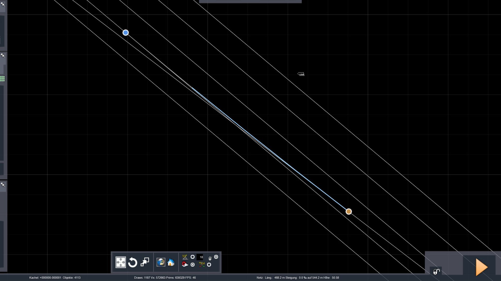
Task: Click the green grid icon
Action: (x=2, y=79)
